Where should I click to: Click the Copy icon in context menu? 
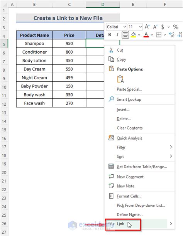[111, 59]
